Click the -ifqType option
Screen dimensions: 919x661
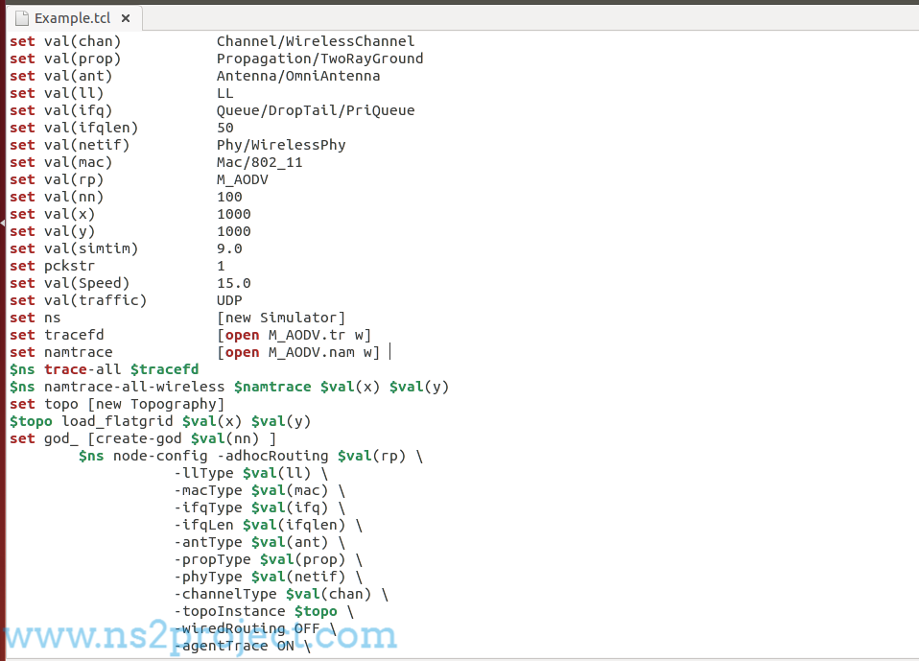click(208, 508)
